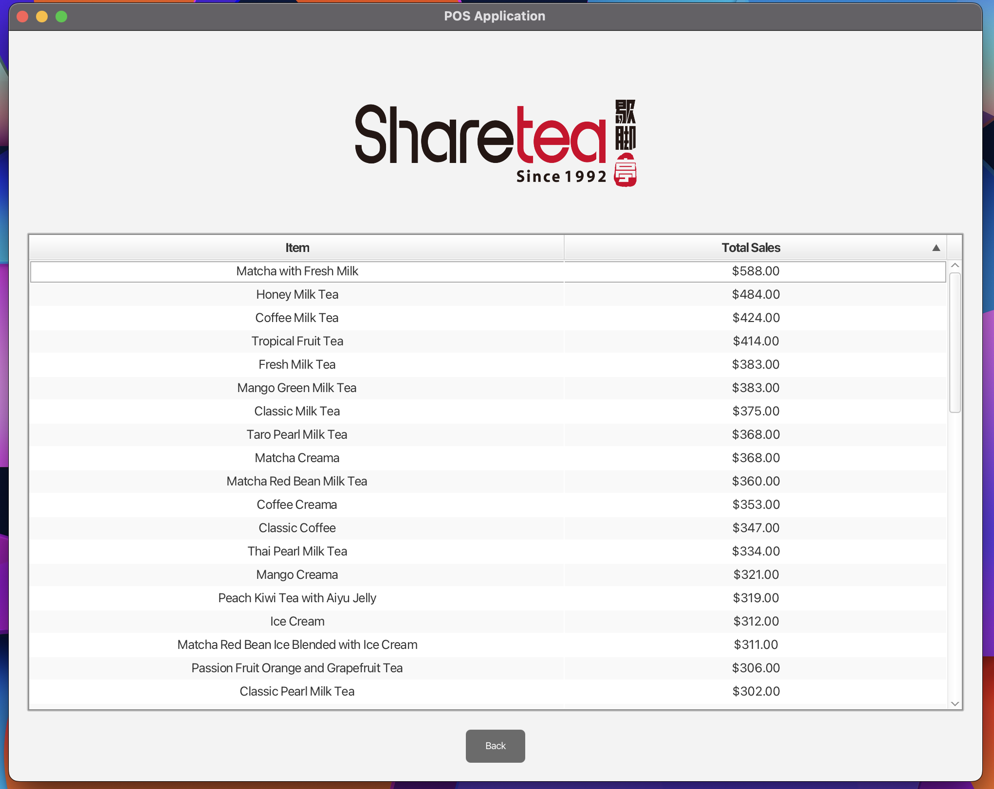The height and width of the screenshot is (789, 994).
Task: Select the Classic Milk Tea row
Action: coord(297,412)
